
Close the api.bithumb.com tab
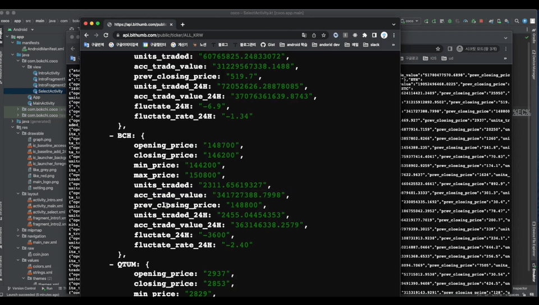click(171, 24)
